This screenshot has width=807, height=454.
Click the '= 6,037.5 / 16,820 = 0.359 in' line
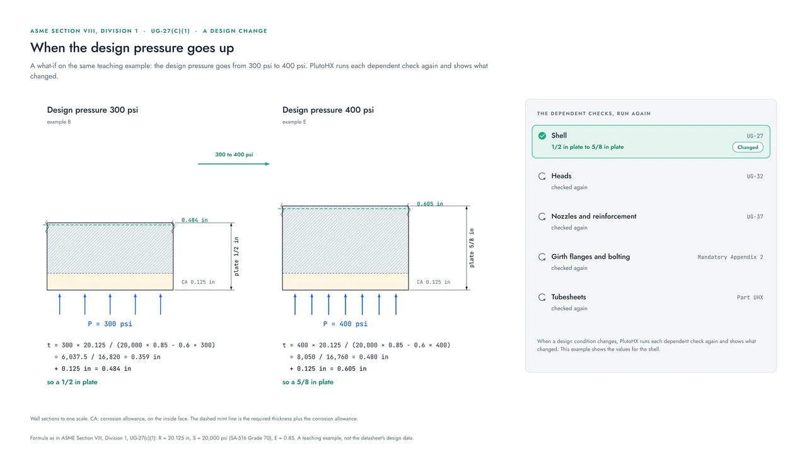107,357
